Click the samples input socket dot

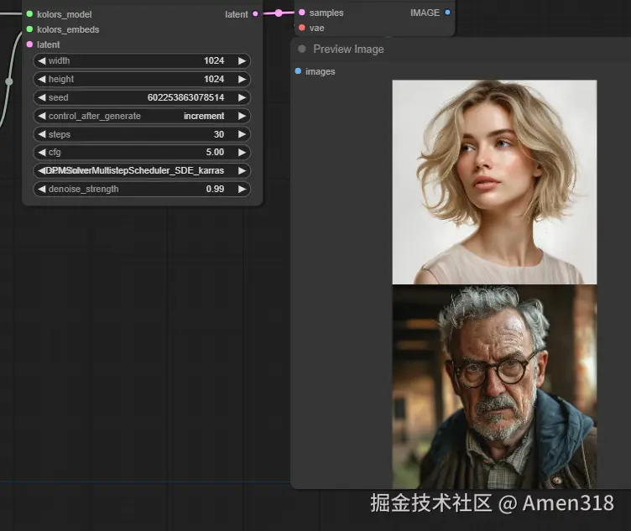coord(301,13)
